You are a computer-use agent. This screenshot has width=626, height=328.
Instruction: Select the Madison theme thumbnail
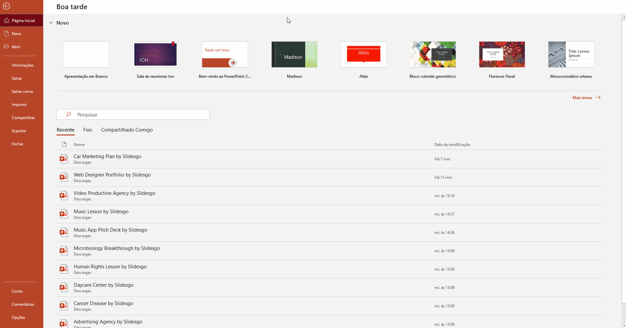(x=294, y=54)
